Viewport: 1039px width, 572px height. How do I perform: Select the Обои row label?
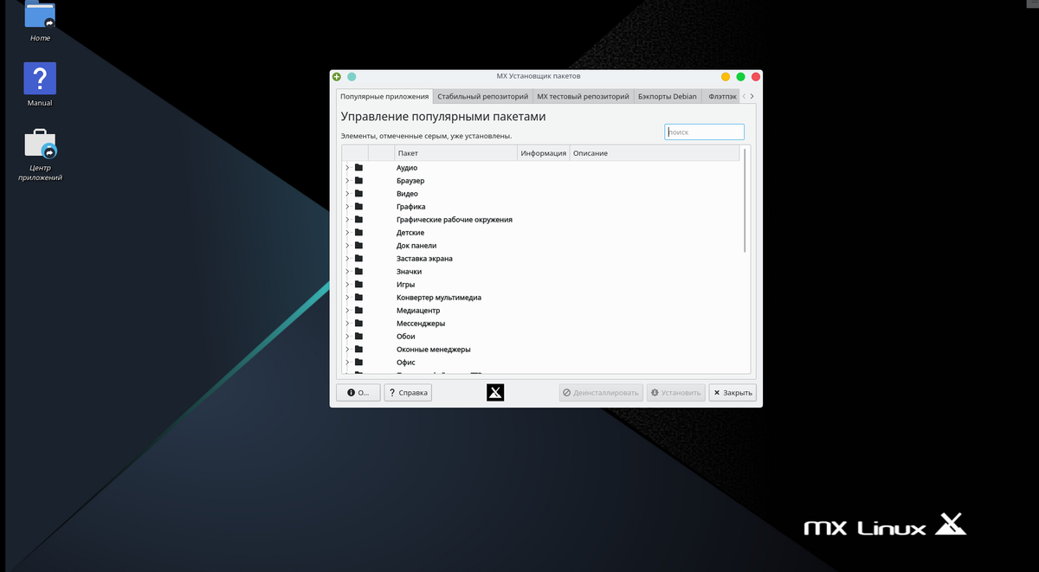click(x=406, y=337)
